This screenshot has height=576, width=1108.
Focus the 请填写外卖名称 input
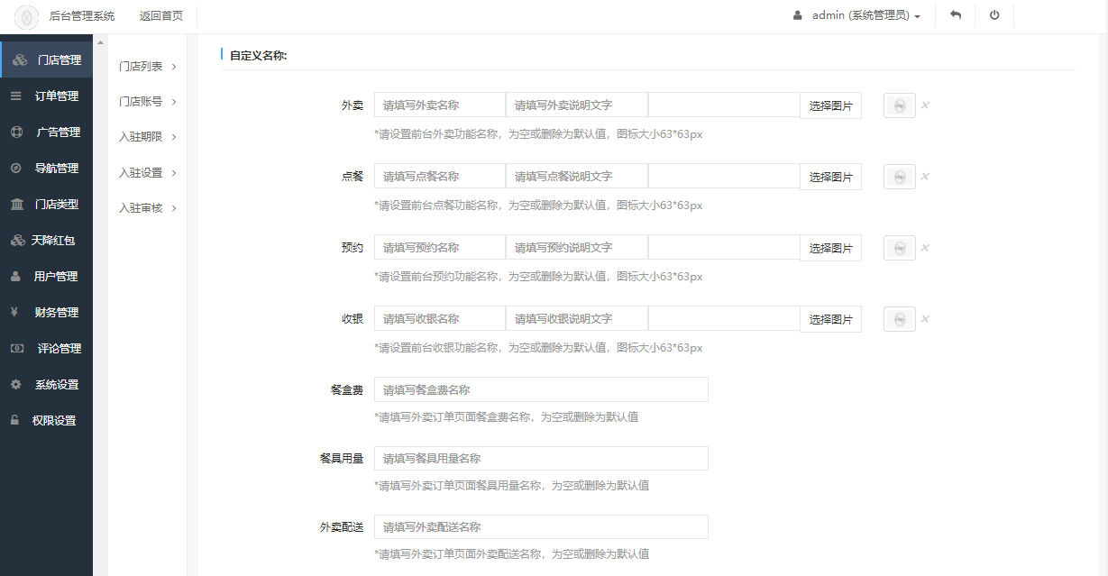tap(440, 105)
